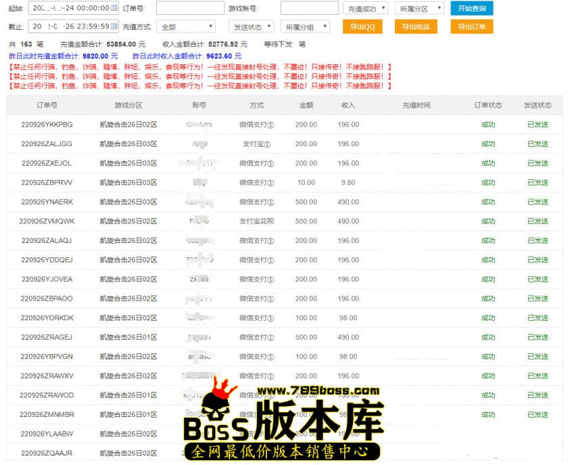This screenshot has width=568, height=465.
Task: Expand the 所属分组 group dropdown
Action: [305, 26]
